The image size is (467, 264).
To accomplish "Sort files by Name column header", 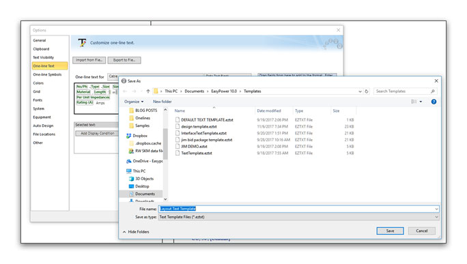I will pyautogui.click(x=180, y=111).
